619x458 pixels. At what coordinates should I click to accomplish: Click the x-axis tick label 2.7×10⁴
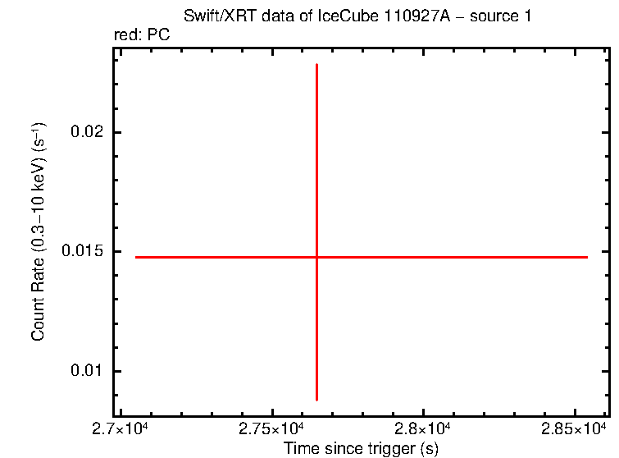point(120,428)
